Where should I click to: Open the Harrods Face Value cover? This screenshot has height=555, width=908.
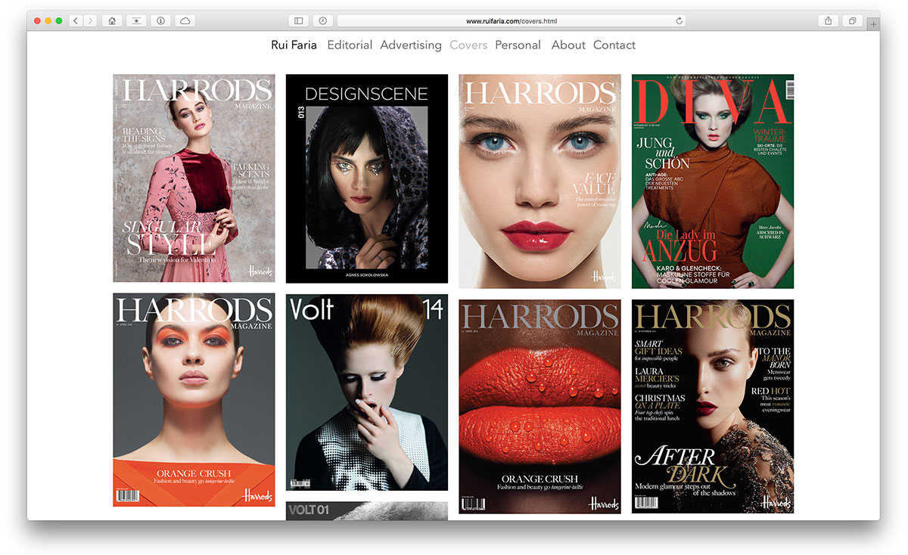pyautogui.click(x=540, y=181)
